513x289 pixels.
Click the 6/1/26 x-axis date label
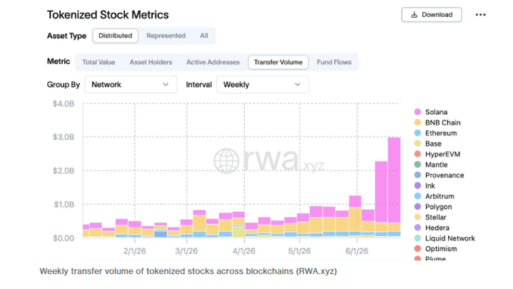(x=357, y=251)
